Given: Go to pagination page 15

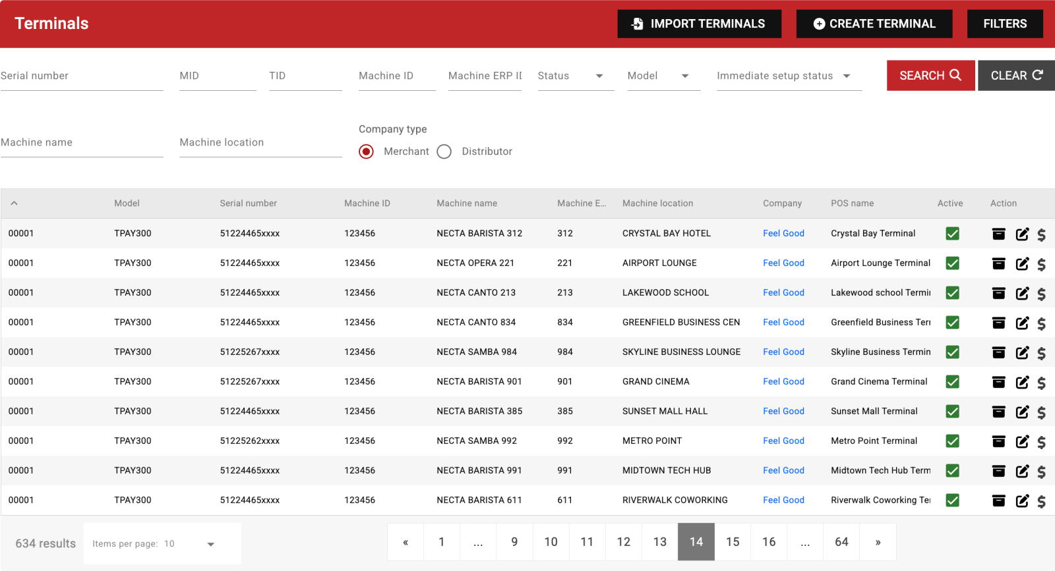Looking at the screenshot, I should click(733, 542).
